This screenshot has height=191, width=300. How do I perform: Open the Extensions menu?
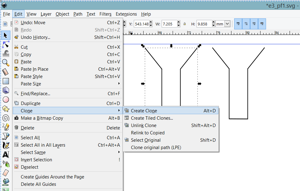tap(126, 14)
